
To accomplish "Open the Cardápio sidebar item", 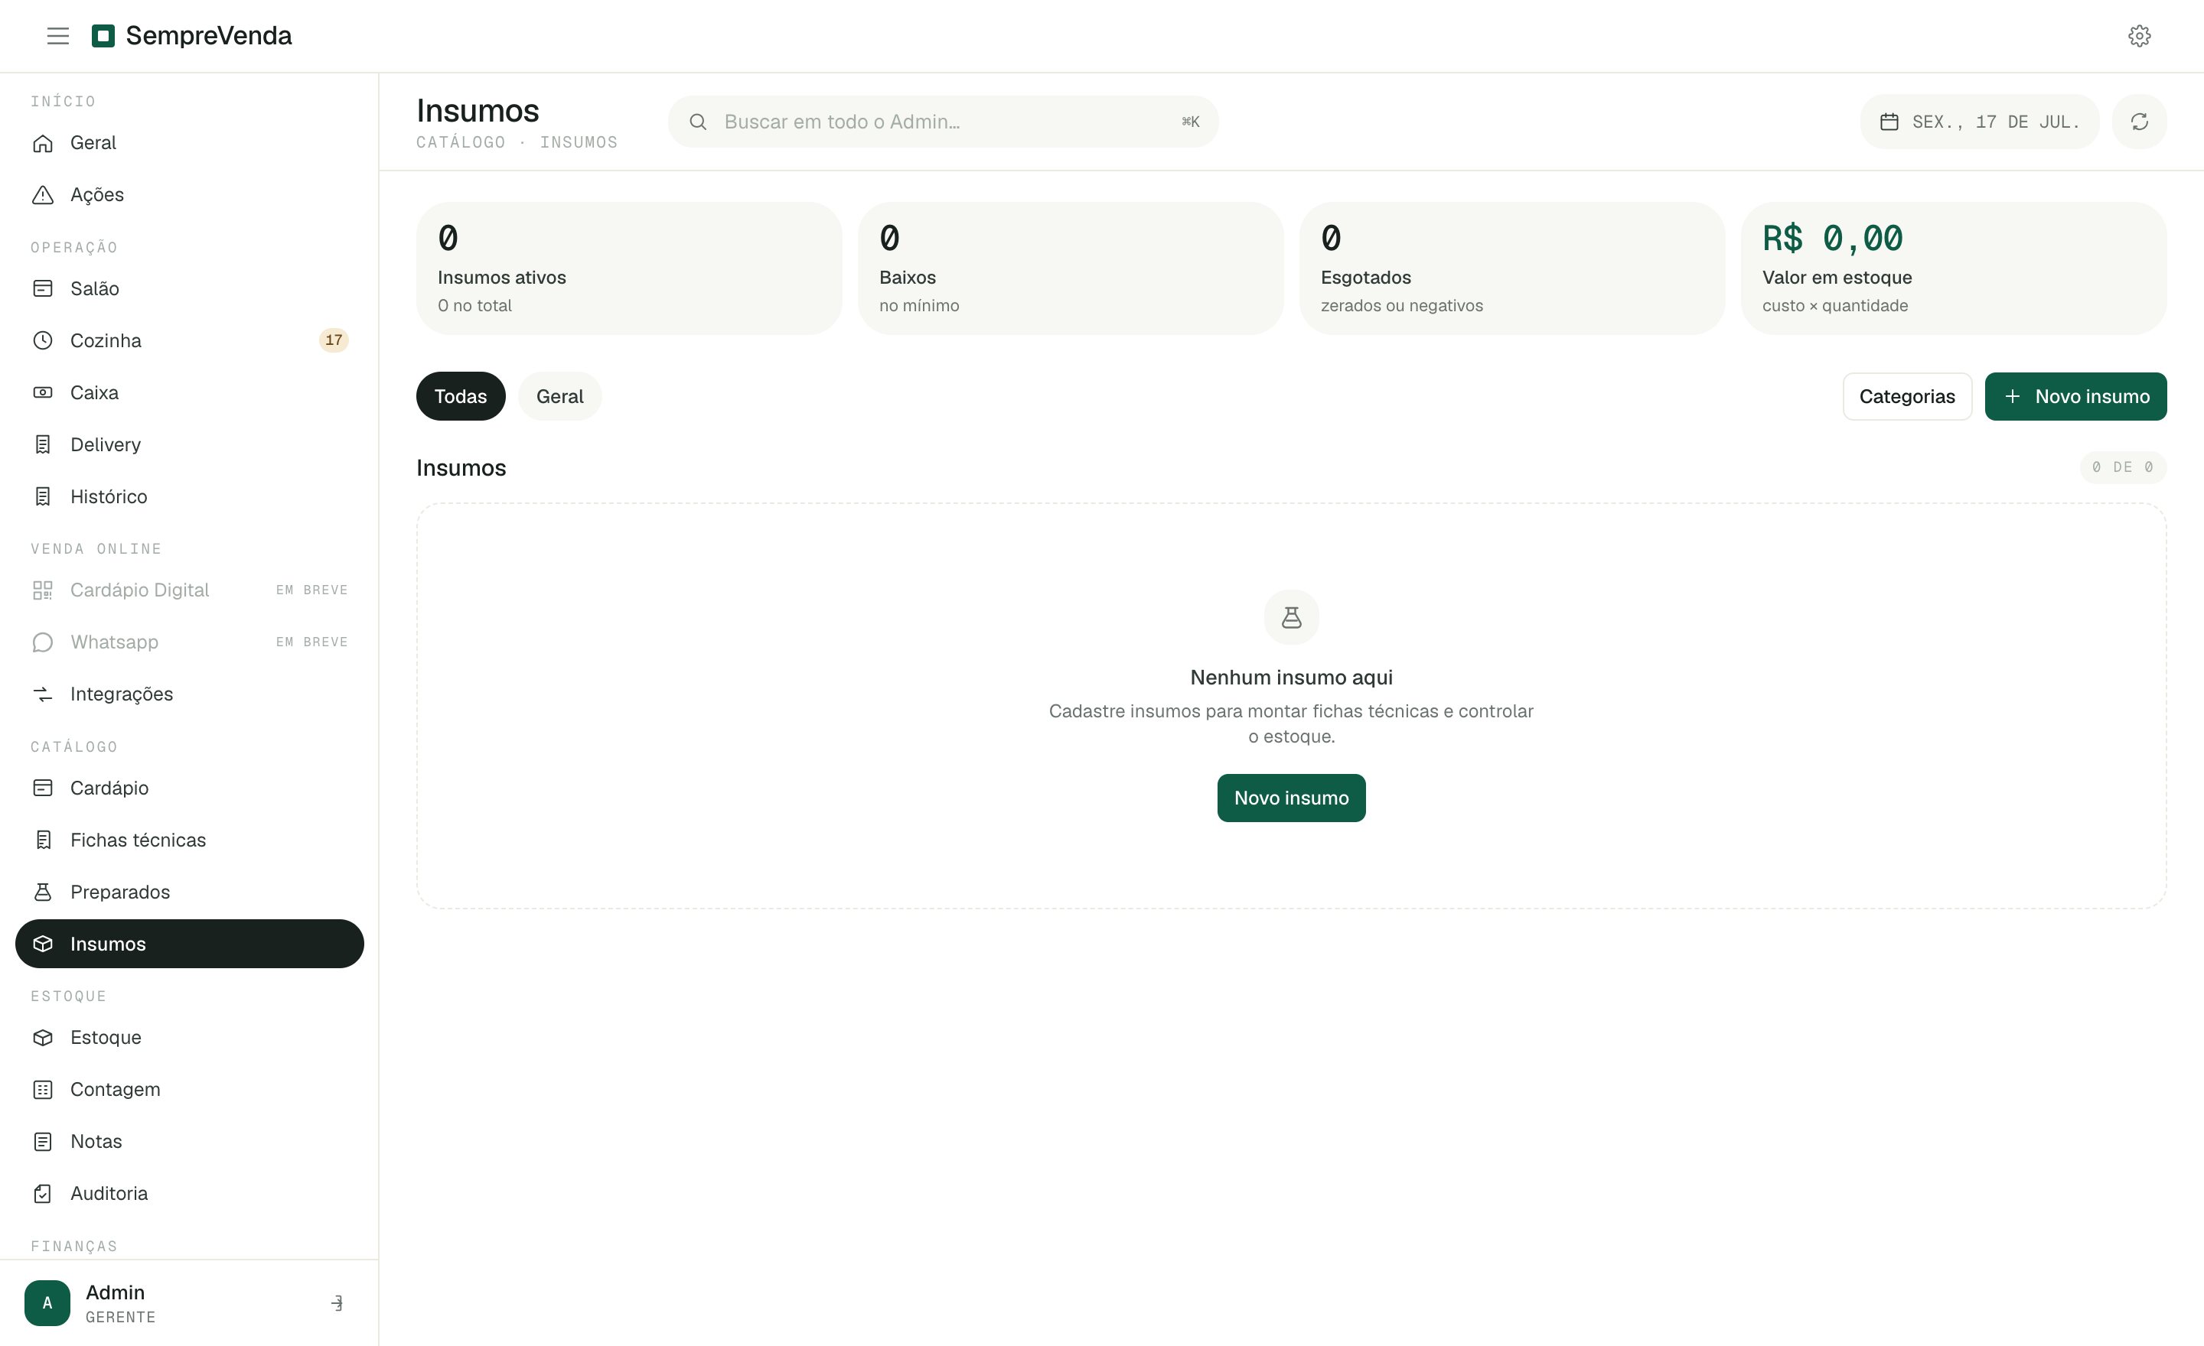I will (x=190, y=788).
